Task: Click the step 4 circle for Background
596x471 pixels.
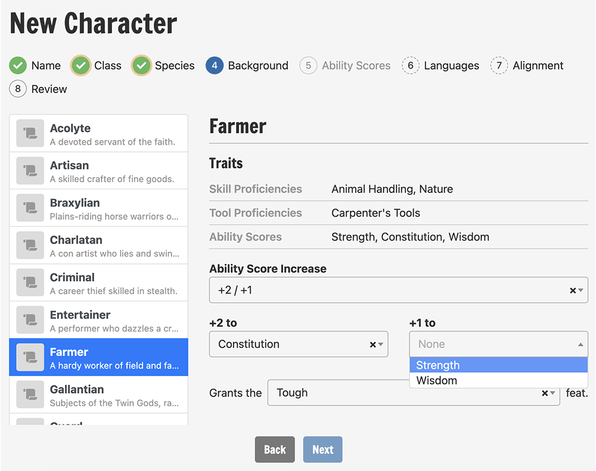Action: [215, 65]
